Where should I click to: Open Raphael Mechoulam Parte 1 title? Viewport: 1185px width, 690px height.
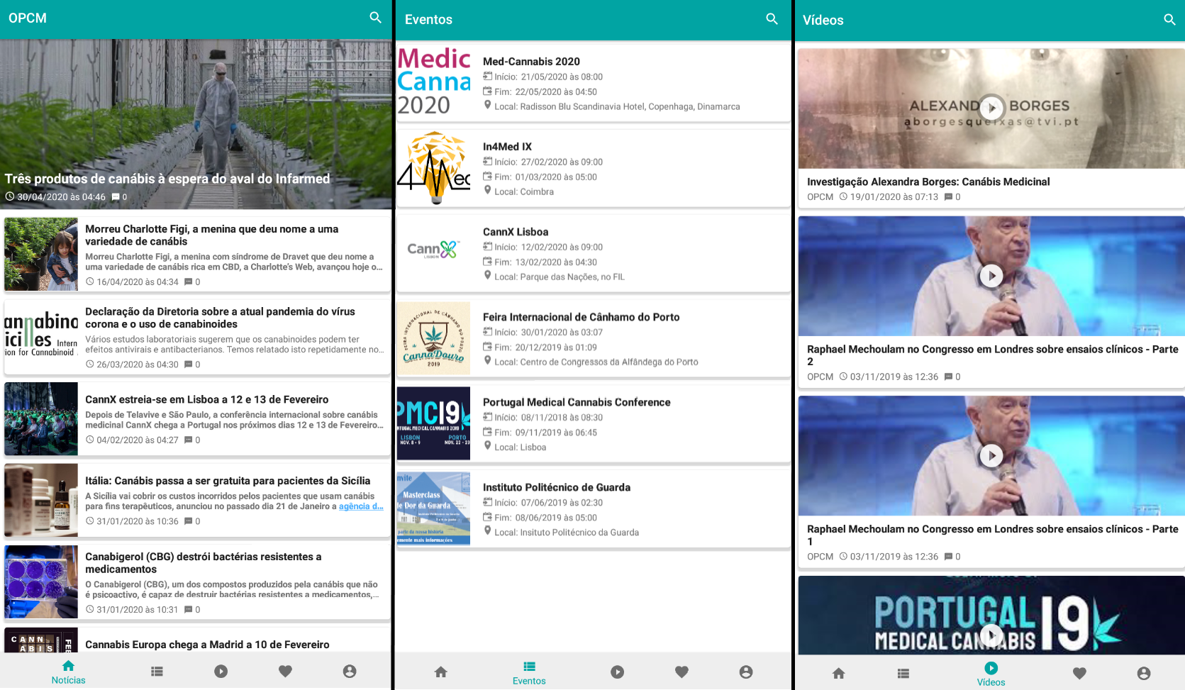[x=993, y=535]
